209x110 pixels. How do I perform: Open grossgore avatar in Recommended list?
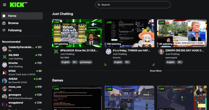5,97
